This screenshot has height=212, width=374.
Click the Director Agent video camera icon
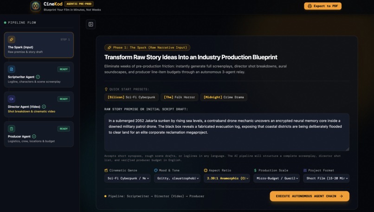tap(12, 99)
